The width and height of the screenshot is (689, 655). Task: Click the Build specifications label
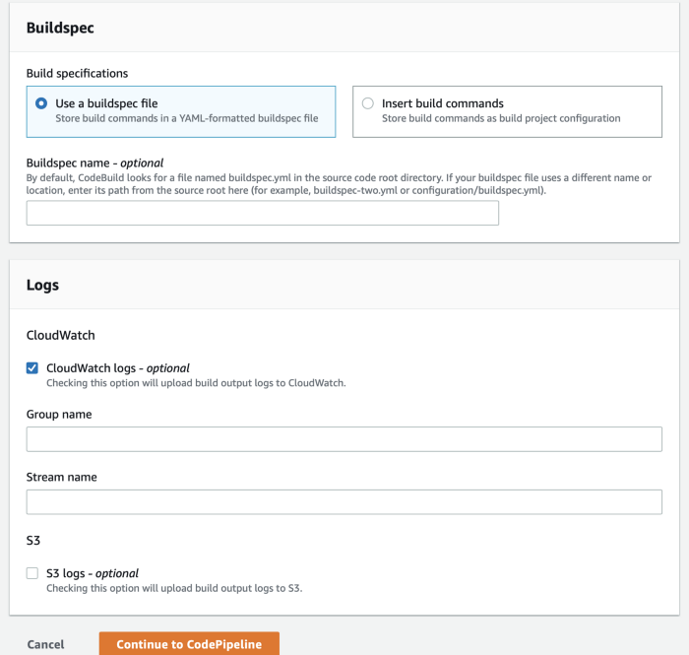[77, 74]
